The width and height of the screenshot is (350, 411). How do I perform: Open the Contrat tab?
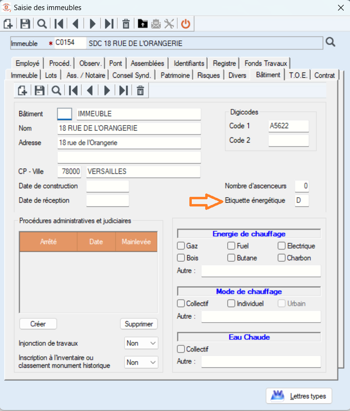coord(325,75)
